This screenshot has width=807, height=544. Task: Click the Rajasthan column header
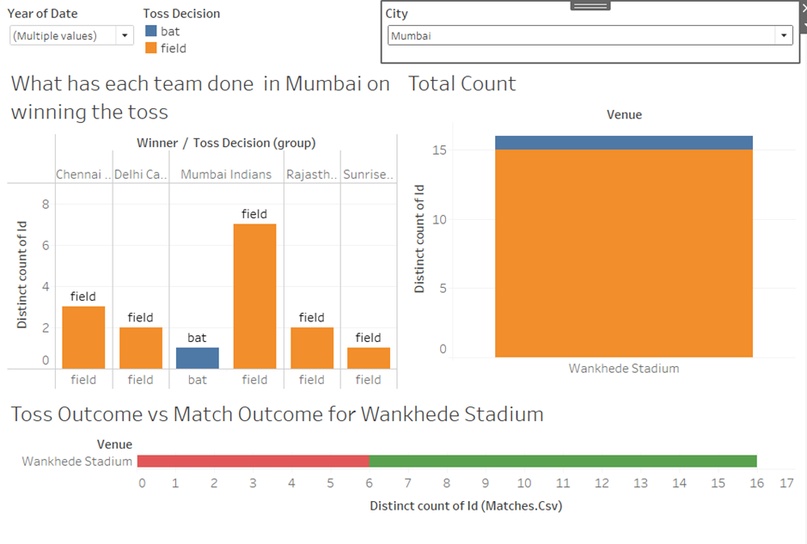point(311,174)
